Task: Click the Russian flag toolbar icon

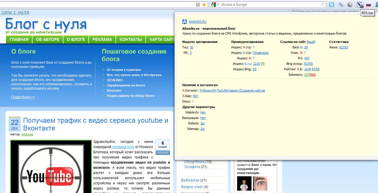Action: [368, 5]
